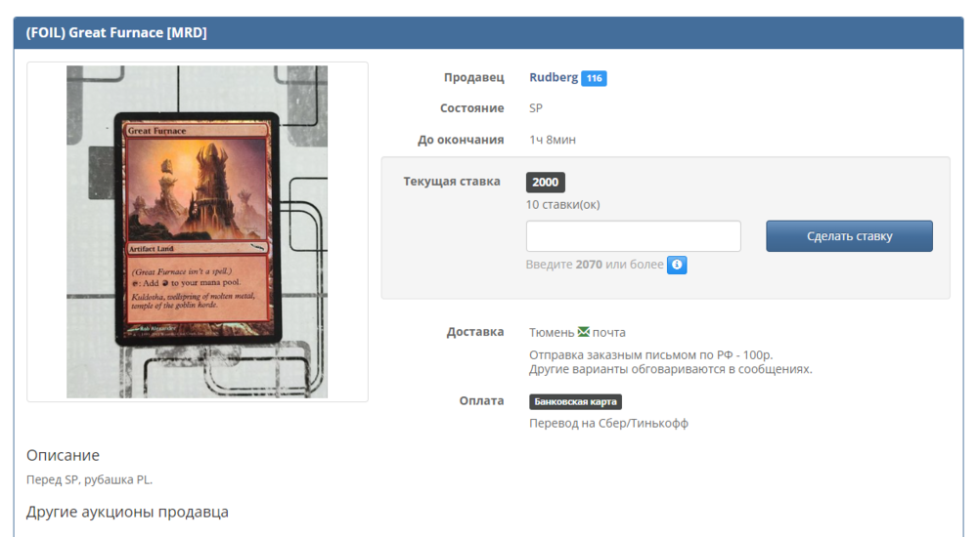Click the condition value SP
Image resolution: width=978 pixels, height=537 pixels.
[x=536, y=108]
